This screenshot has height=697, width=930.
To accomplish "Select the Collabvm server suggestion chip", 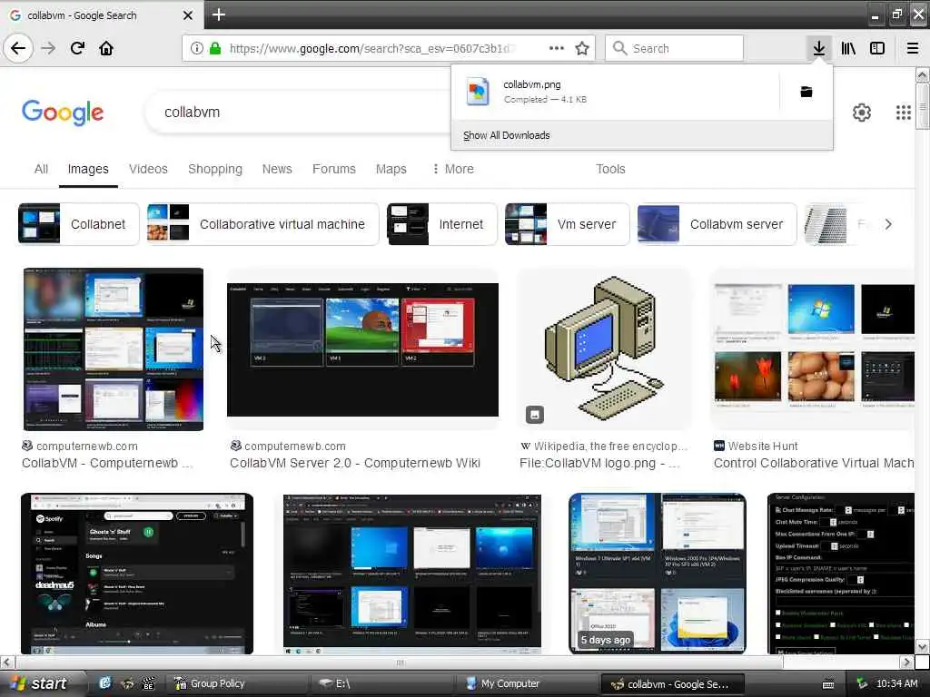I will (717, 224).
